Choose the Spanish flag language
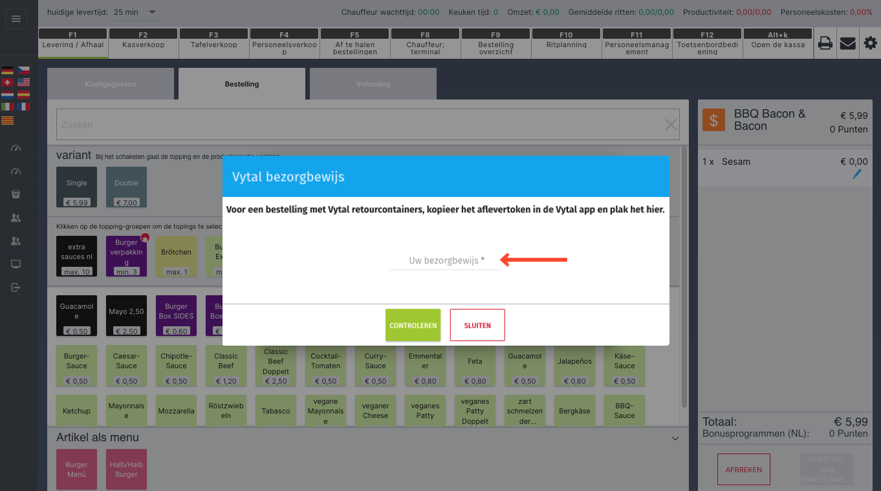 coord(24,94)
